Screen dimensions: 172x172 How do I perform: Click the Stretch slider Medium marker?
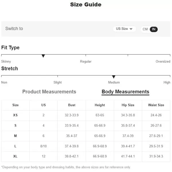114,77
